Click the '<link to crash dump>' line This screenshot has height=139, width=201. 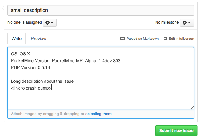(x=31, y=88)
